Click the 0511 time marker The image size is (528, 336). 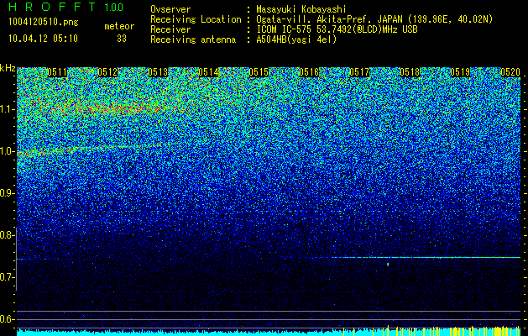pos(57,72)
